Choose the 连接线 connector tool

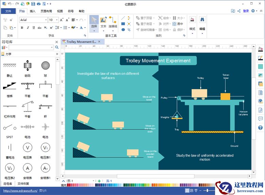113,24
